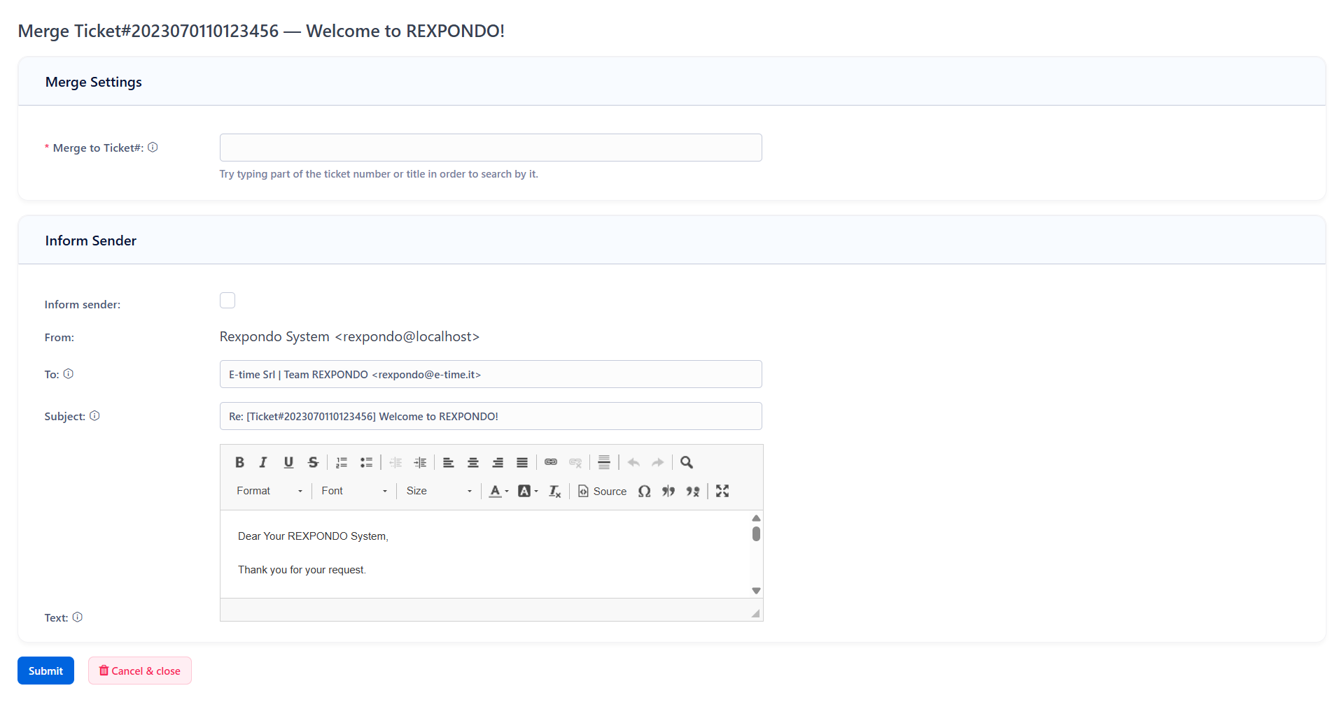Click the editor's bottom-right resize handle

tap(755, 613)
